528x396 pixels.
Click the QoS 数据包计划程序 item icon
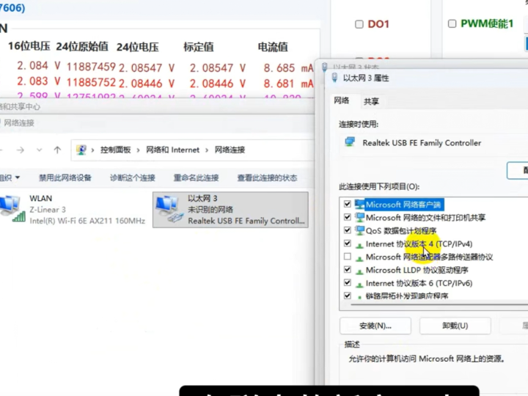pos(359,230)
